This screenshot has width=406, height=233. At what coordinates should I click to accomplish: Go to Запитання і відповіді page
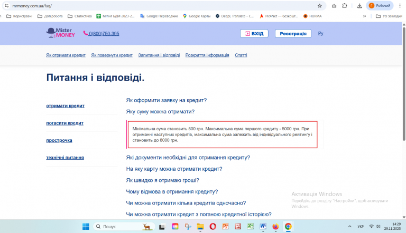coord(159,55)
